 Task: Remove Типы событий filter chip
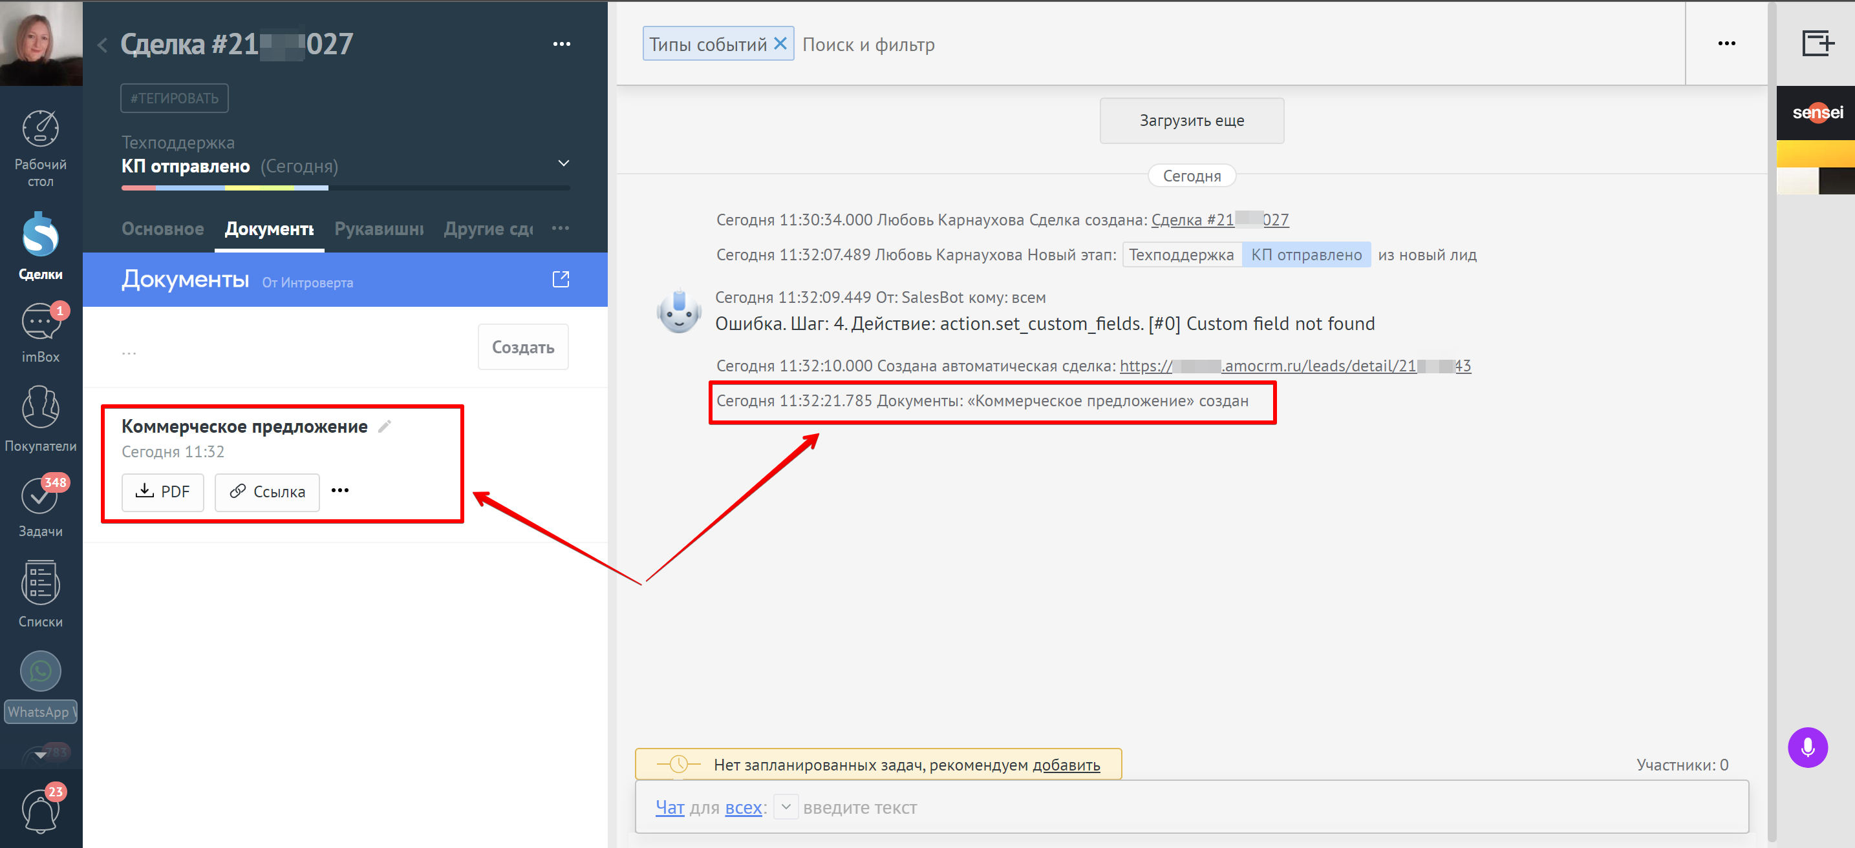pyautogui.click(x=780, y=44)
